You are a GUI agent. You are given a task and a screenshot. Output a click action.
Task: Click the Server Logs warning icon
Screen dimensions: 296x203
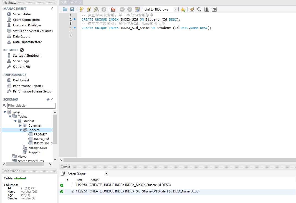pos(9,61)
